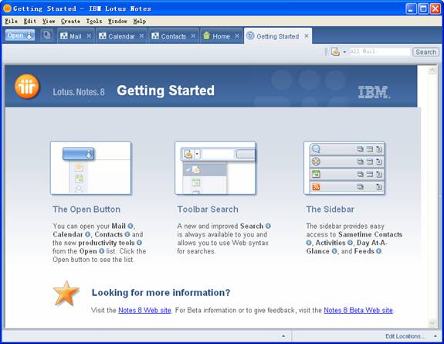Expand the status bar up-arrow popup
Viewport: 444px width, 344px height.
click(283, 336)
